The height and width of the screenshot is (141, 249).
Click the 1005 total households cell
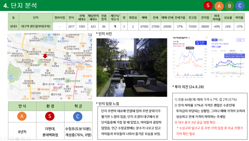pyautogui.click(x=82, y=26)
